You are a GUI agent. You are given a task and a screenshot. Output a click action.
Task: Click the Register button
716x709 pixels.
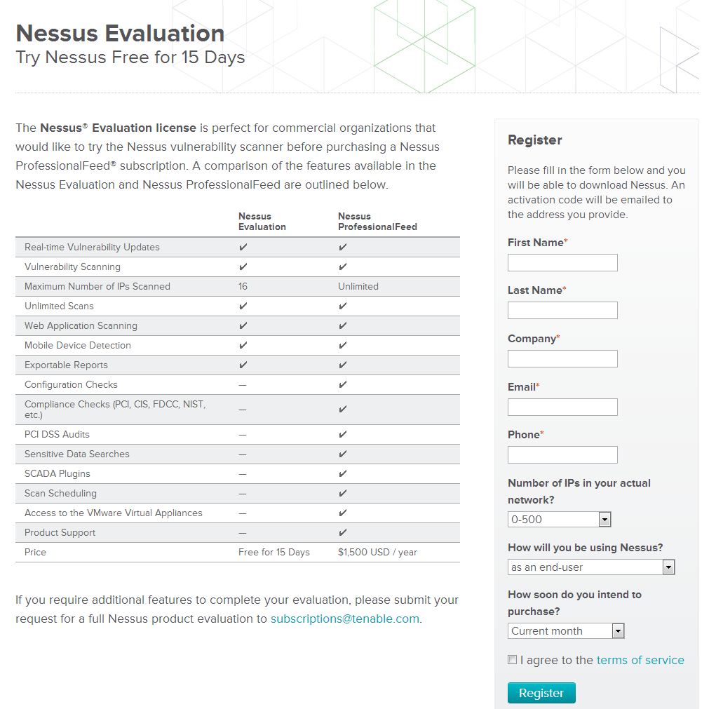(x=541, y=693)
